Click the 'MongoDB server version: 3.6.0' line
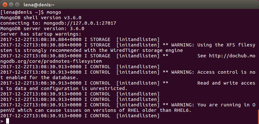 point(42,29)
